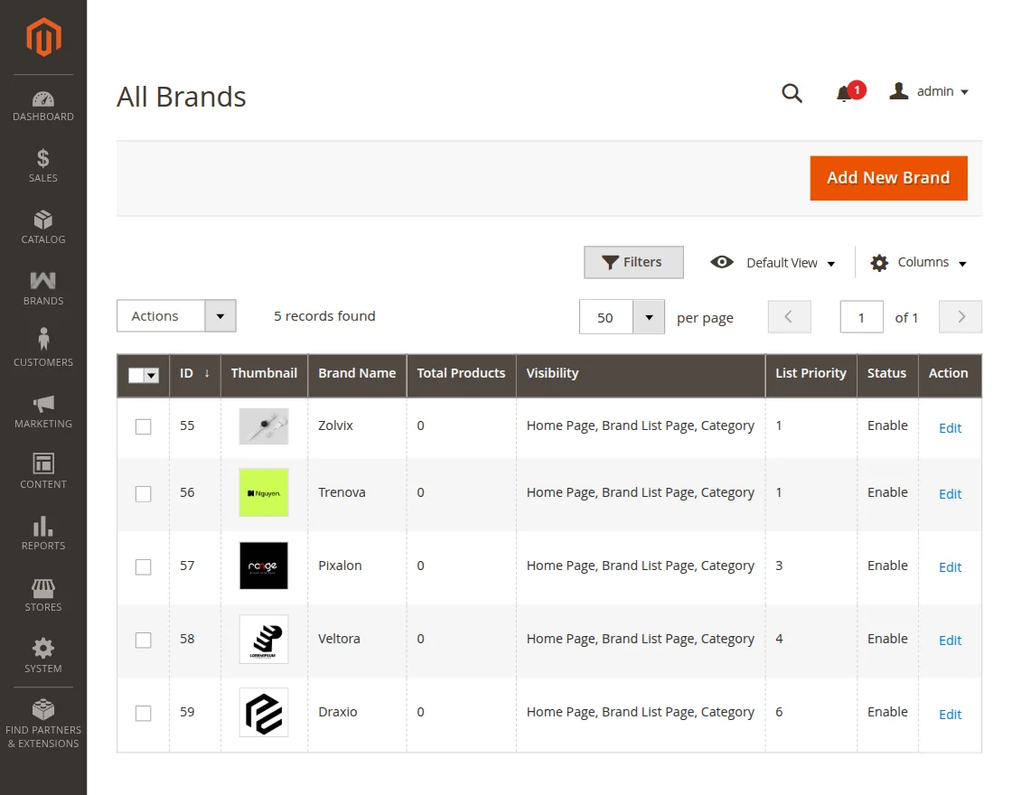Click the Trenova green thumbnail

pos(263,492)
